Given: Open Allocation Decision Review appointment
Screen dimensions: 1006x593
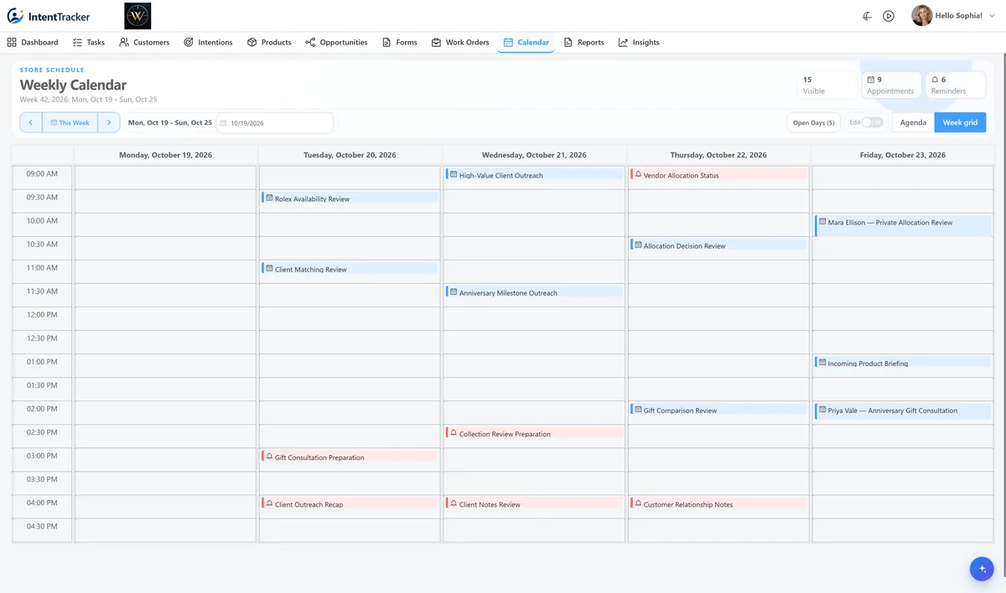Looking at the screenshot, I should (x=718, y=245).
